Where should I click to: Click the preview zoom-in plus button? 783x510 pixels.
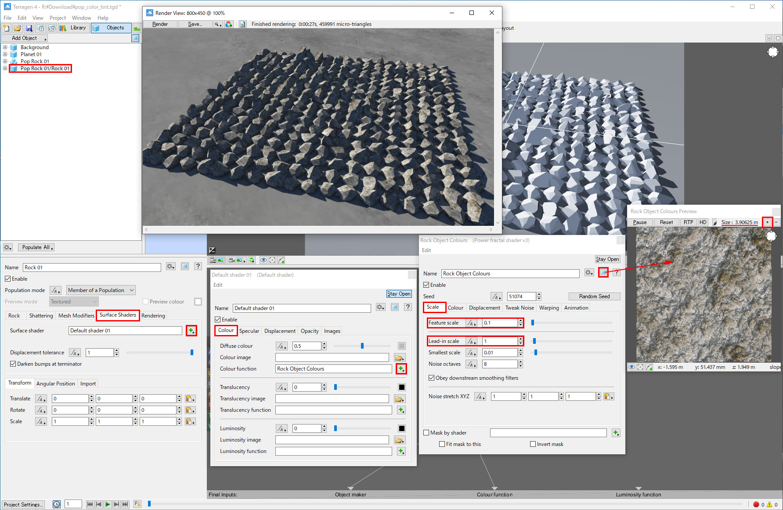click(x=767, y=222)
